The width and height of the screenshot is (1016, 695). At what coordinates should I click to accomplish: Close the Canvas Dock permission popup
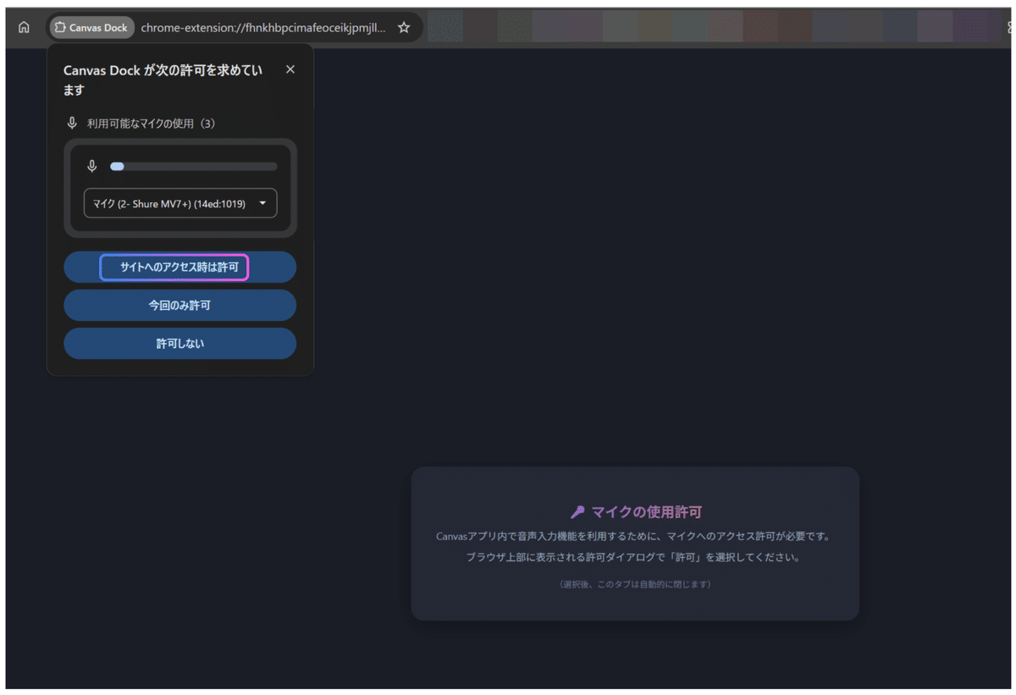click(x=290, y=69)
